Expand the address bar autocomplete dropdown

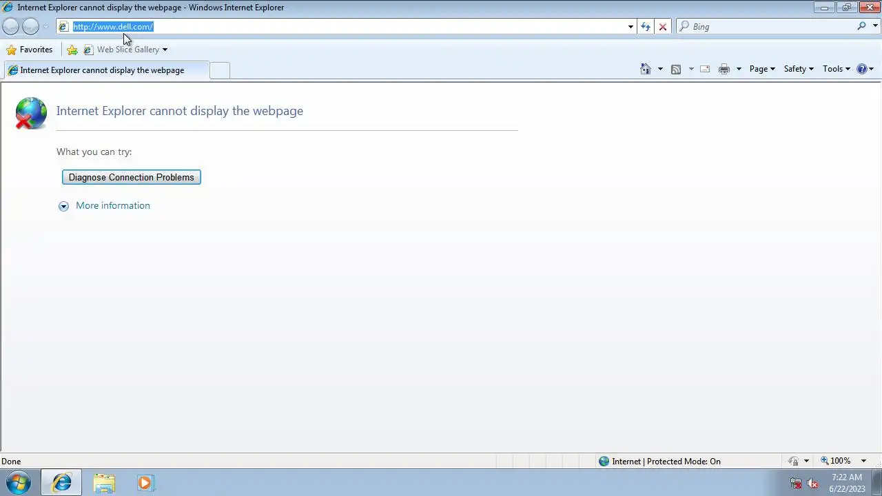(630, 27)
